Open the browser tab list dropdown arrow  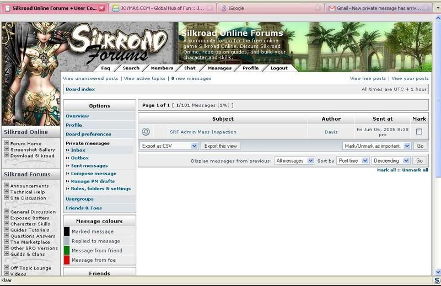tap(438, 8)
